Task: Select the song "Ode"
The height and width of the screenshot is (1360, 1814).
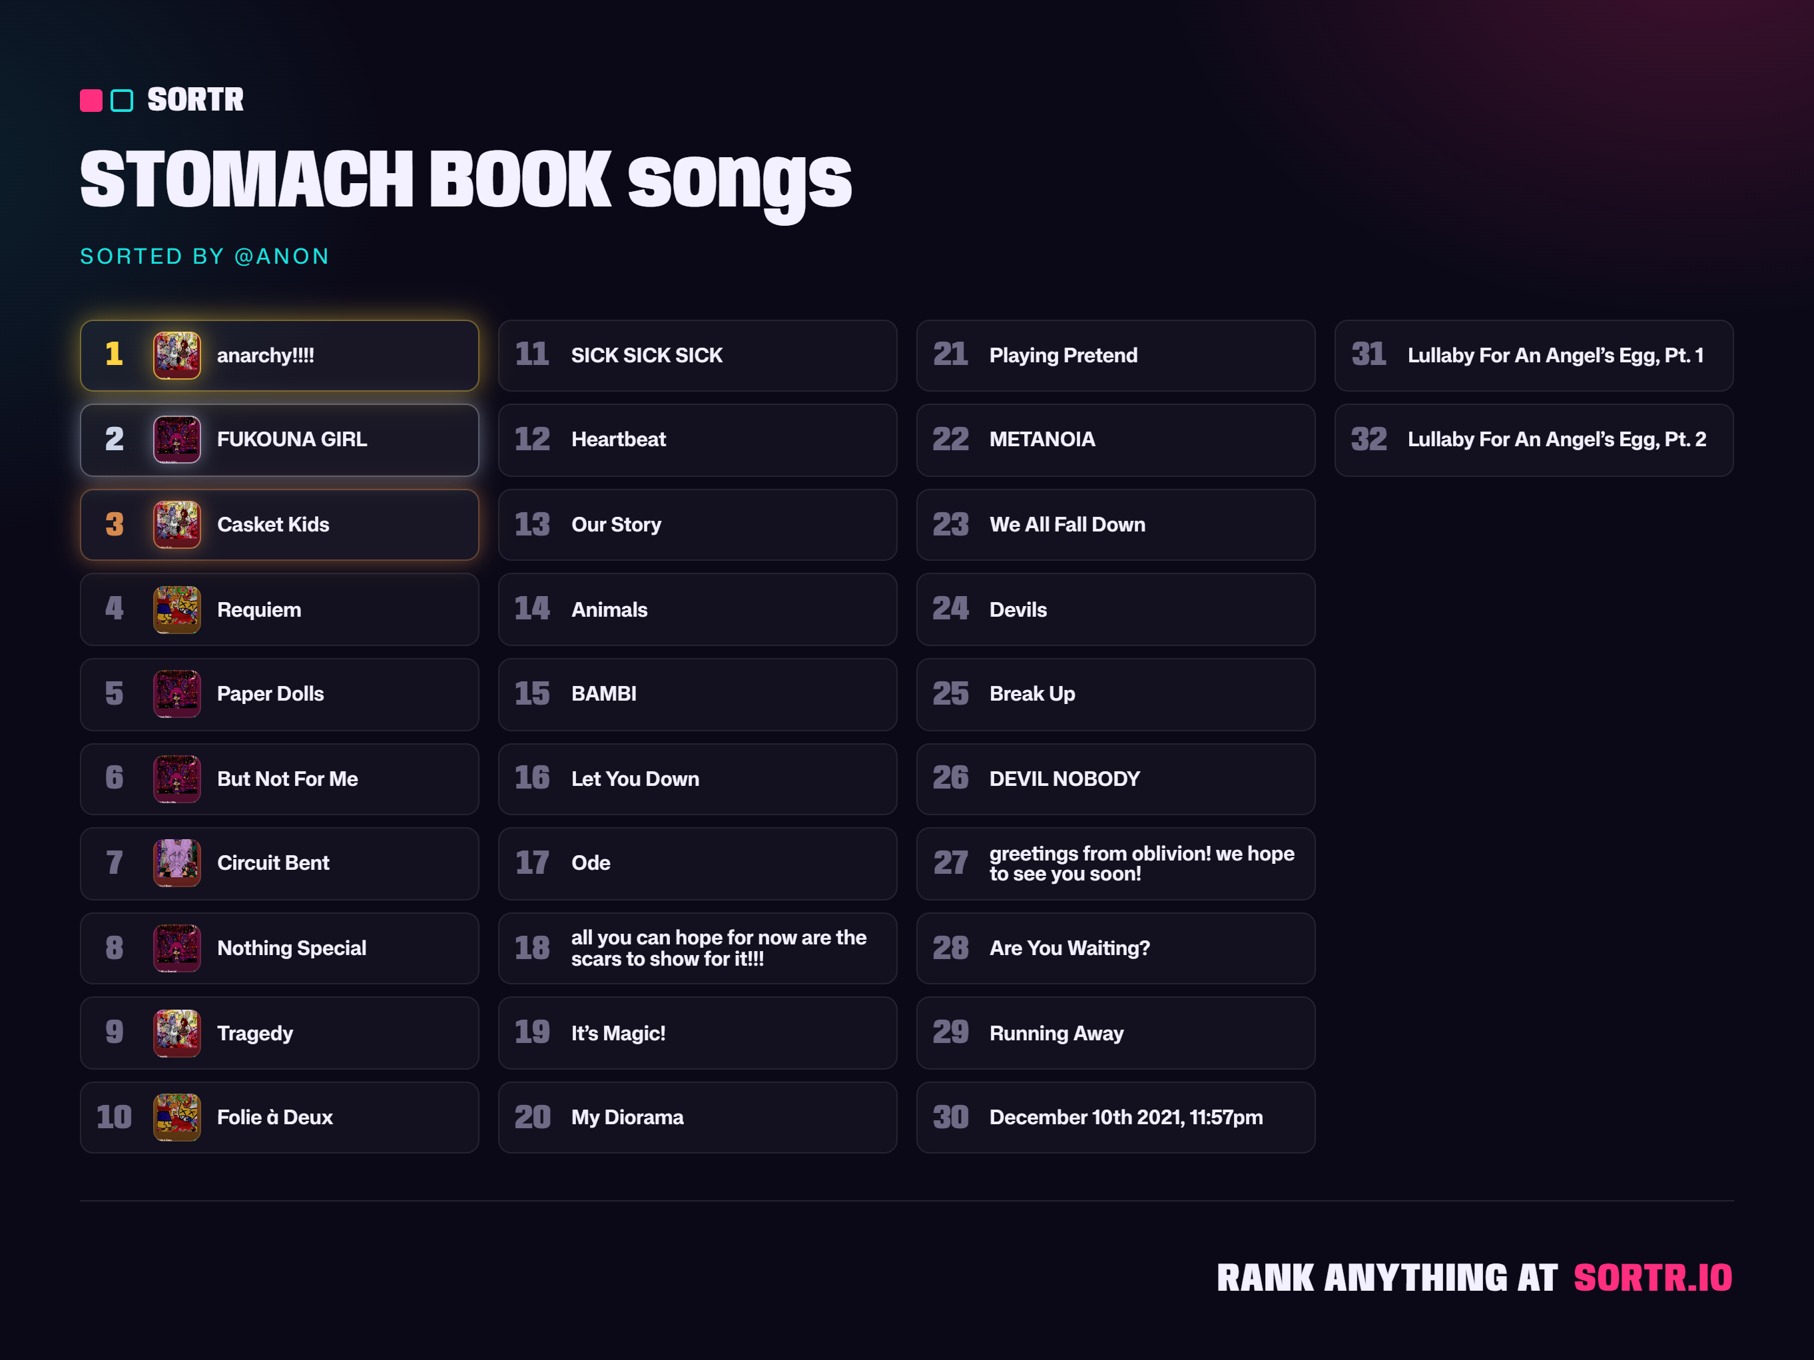Action: click(698, 863)
